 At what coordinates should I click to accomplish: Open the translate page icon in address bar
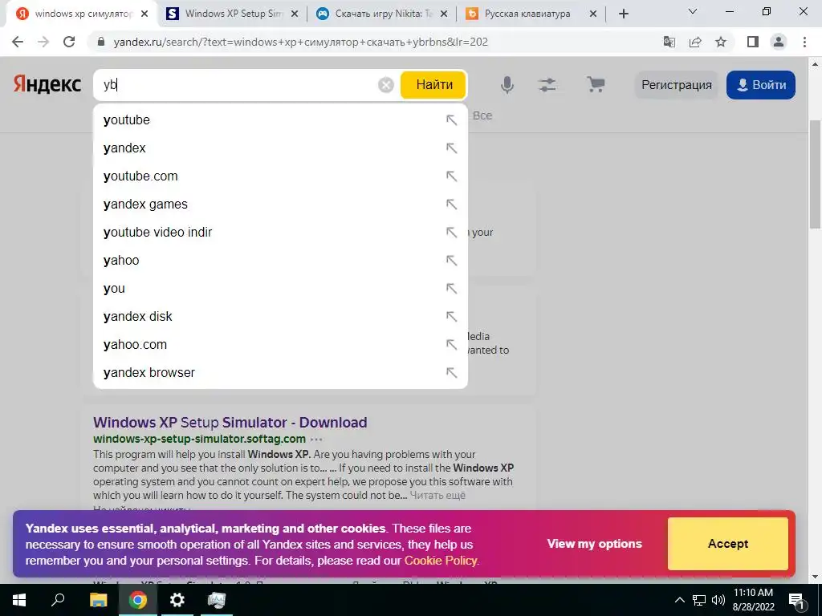tap(669, 42)
